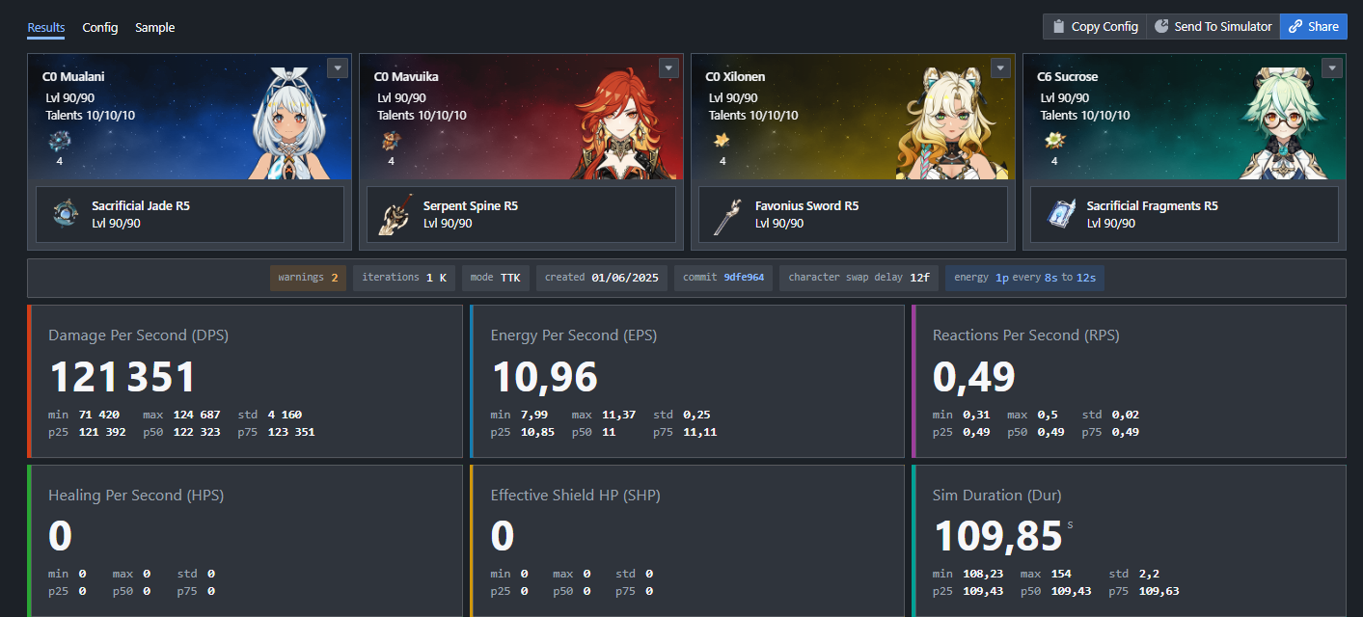Click Mavuika's artifact set icon
Screen dimensions: 1363x617
click(x=391, y=142)
